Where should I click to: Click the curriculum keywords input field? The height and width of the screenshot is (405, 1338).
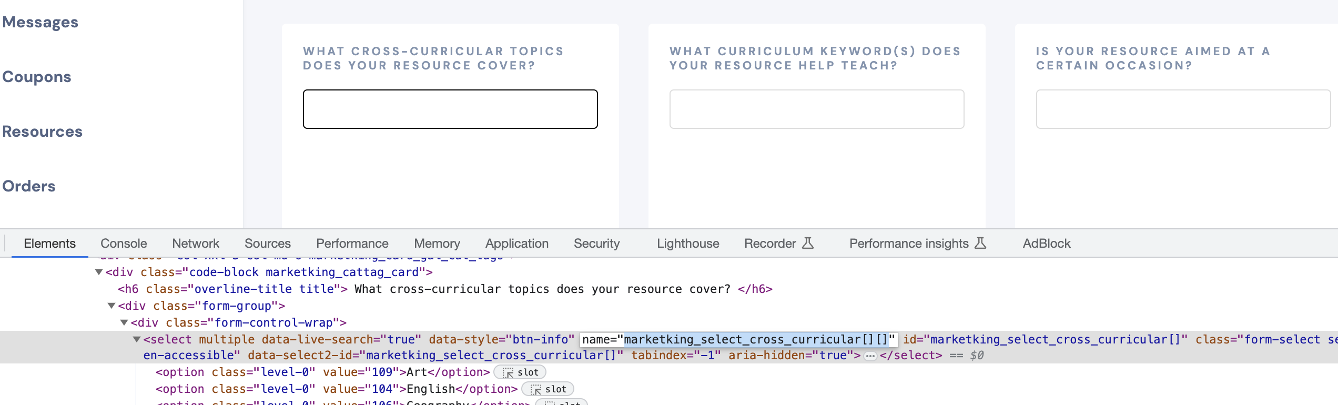pyautogui.click(x=817, y=109)
